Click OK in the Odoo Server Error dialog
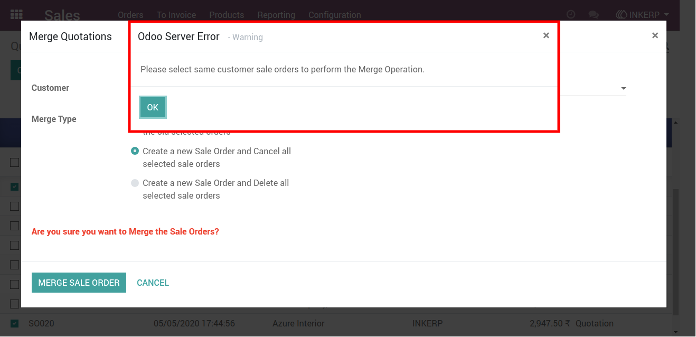This screenshot has width=696, height=337. coord(153,107)
